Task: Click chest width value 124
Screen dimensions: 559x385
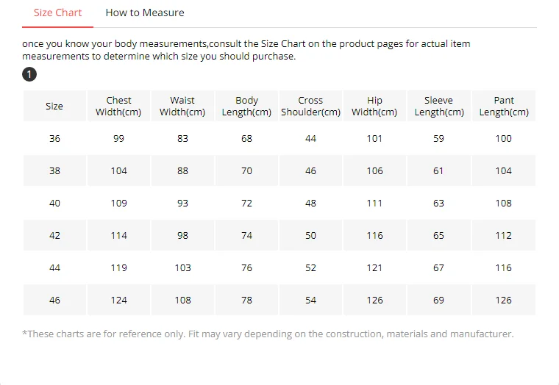Action: (118, 300)
